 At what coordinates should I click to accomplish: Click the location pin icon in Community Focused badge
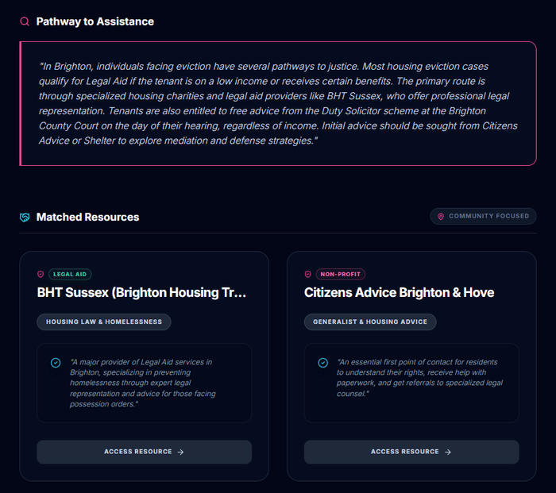tap(441, 216)
